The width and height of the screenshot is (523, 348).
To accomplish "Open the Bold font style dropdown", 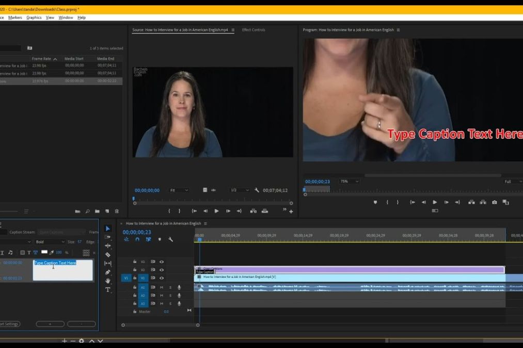I will point(50,242).
